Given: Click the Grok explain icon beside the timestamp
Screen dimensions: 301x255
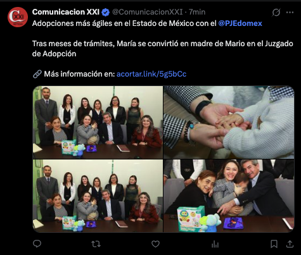Looking at the screenshot, I should [276, 13].
